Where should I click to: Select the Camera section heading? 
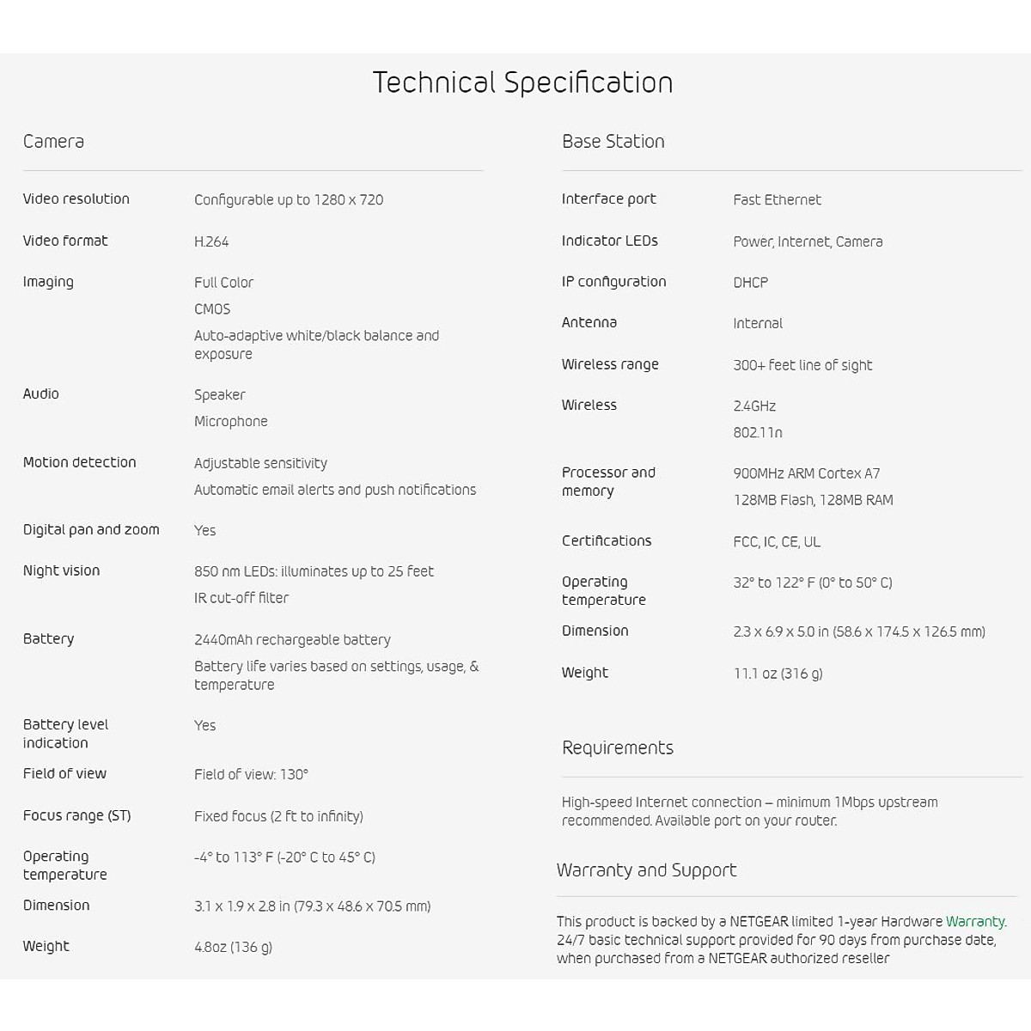point(53,142)
